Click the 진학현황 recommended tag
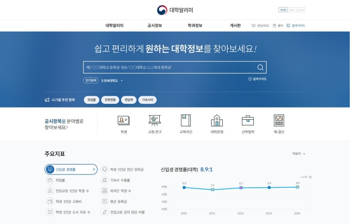Screen dimensions: 350x224 point(110,100)
